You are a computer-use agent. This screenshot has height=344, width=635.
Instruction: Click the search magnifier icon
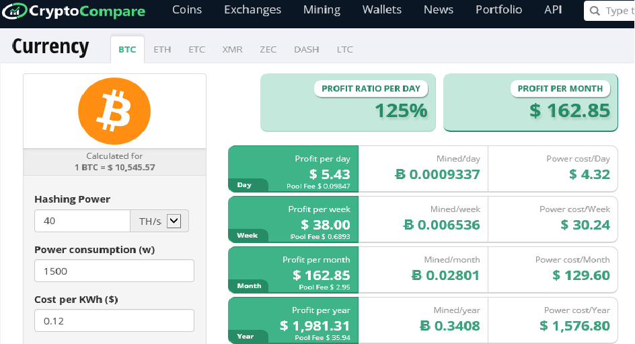(595, 11)
